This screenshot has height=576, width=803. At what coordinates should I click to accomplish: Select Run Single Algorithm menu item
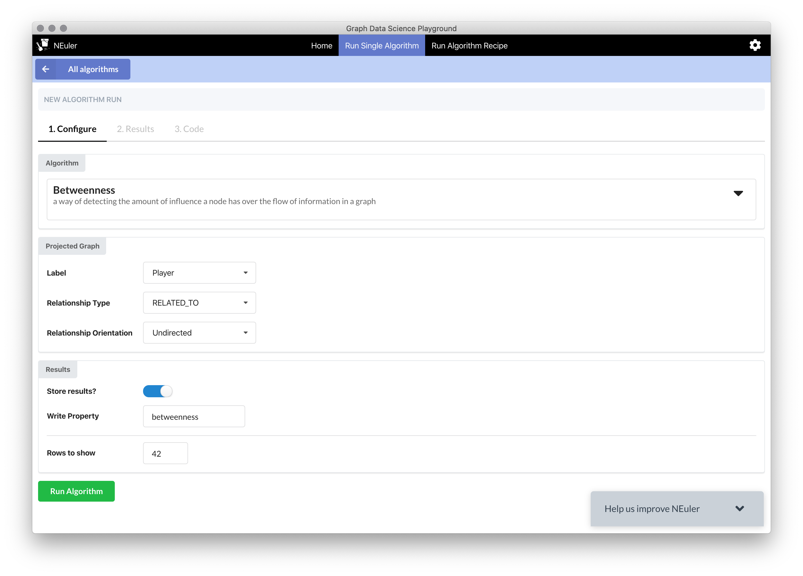point(382,45)
